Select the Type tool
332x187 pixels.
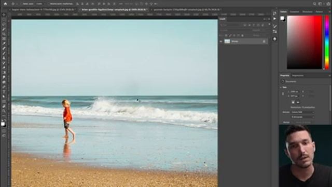[4, 91]
